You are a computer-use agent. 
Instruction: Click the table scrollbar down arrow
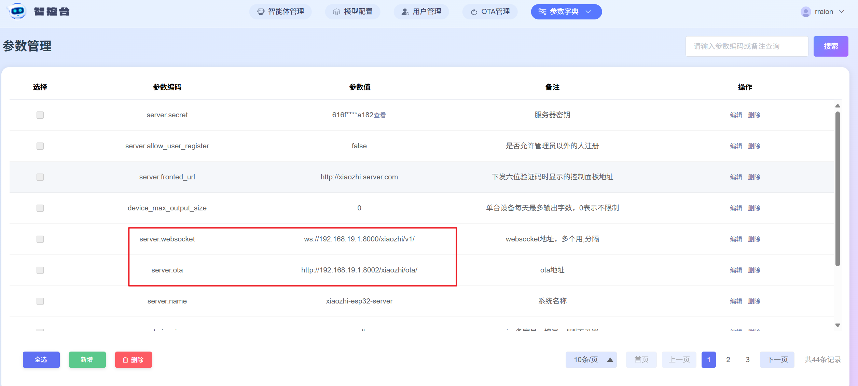(x=838, y=325)
